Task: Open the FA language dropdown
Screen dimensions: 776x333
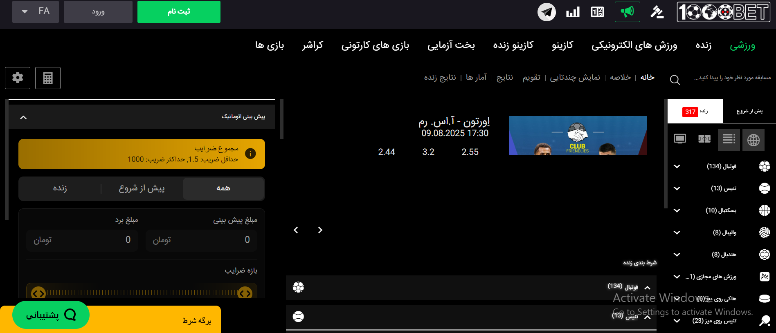Action: point(36,11)
